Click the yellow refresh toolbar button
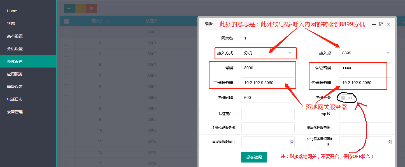This screenshot has height=167, width=405. 80,8
